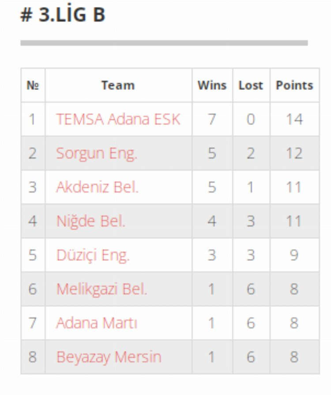Click the Sorgun Eng. team link
The height and width of the screenshot is (395, 331).
[x=97, y=153]
